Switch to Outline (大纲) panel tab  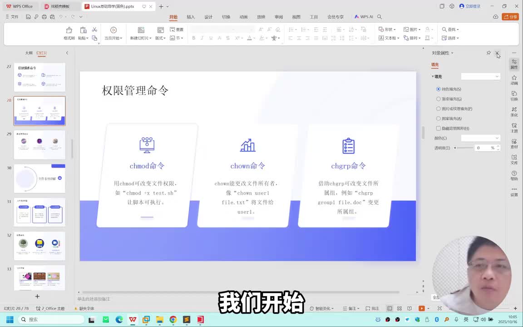click(29, 53)
